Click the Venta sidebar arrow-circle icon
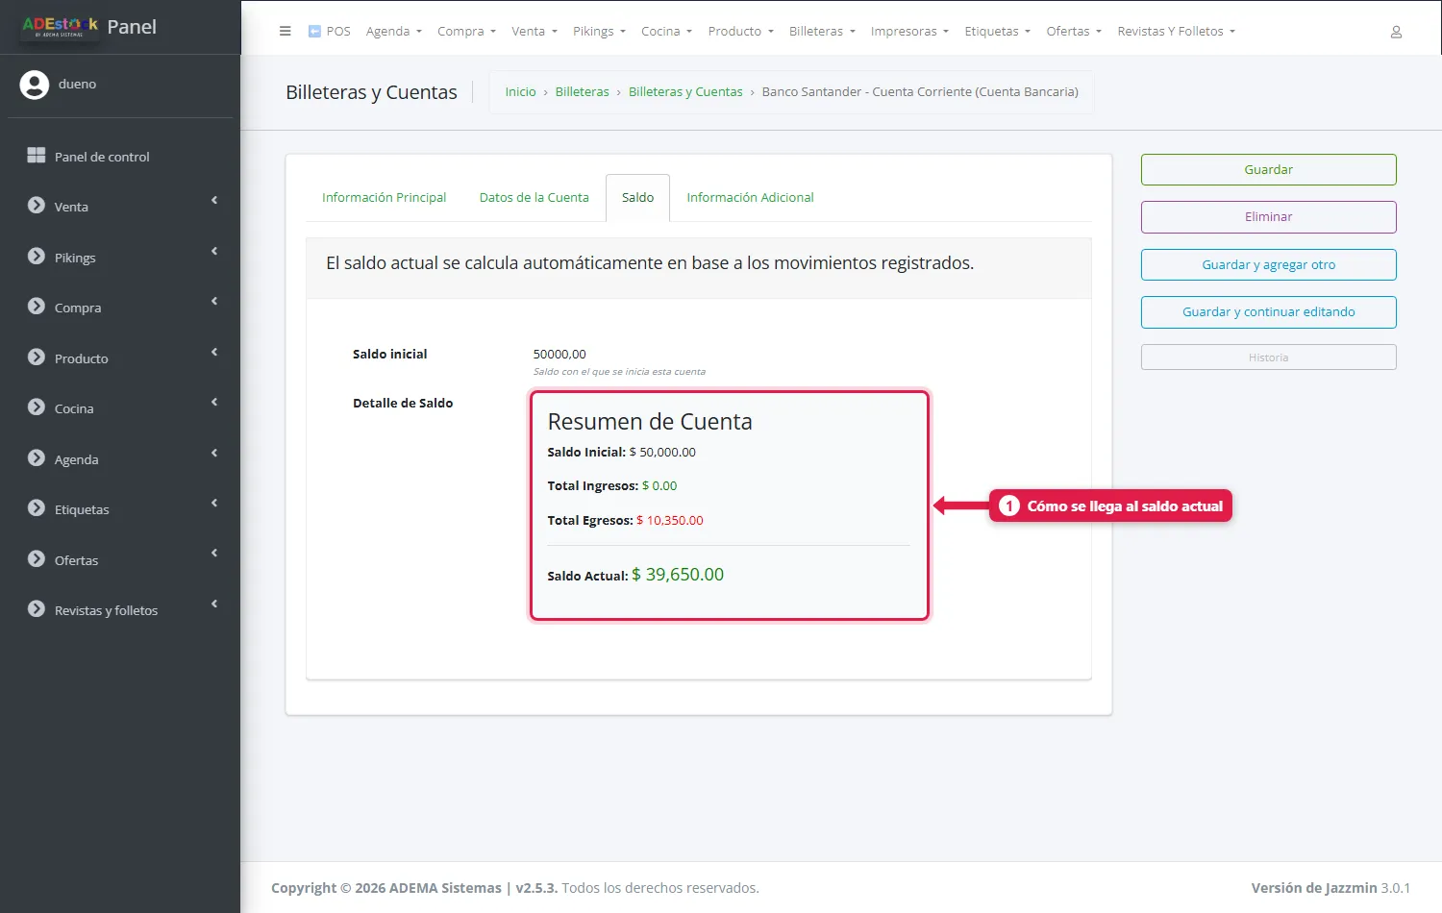The width and height of the screenshot is (1442, 913). point(37,206)
